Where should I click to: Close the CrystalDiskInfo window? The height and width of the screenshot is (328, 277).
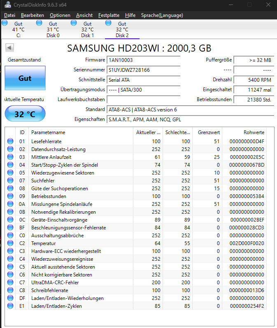(268, 5)
